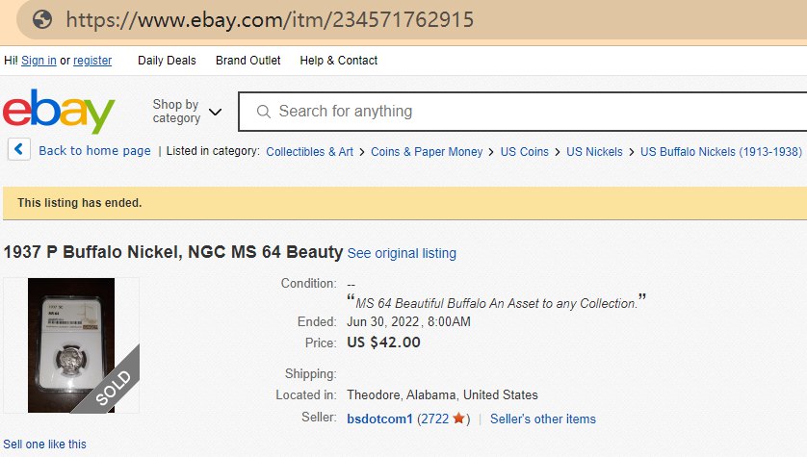Click the Sell one like this link
This screenshot has width=807, height=457.
coord(43,444)
